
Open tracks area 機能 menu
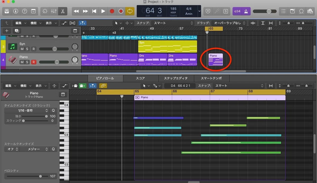coord(35,23)
